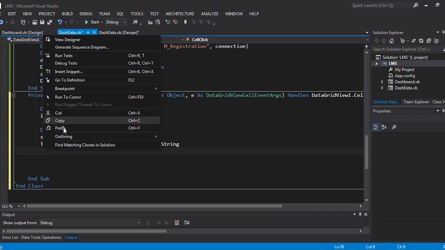Viewport: 445px width, 250px height.
Task: Click the Save All toolbar icon
Action: 49,22
